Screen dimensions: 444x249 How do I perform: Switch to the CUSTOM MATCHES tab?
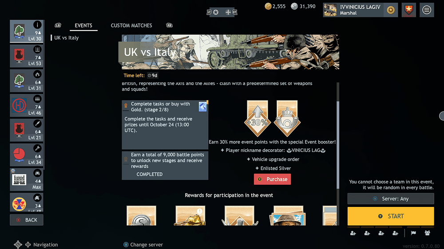(x=131, y=25)
